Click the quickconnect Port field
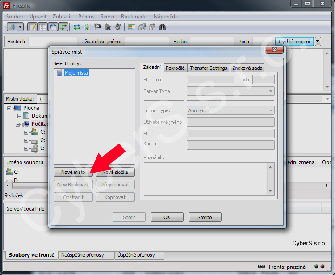This screenshot has width=335, height=275. 262,42
